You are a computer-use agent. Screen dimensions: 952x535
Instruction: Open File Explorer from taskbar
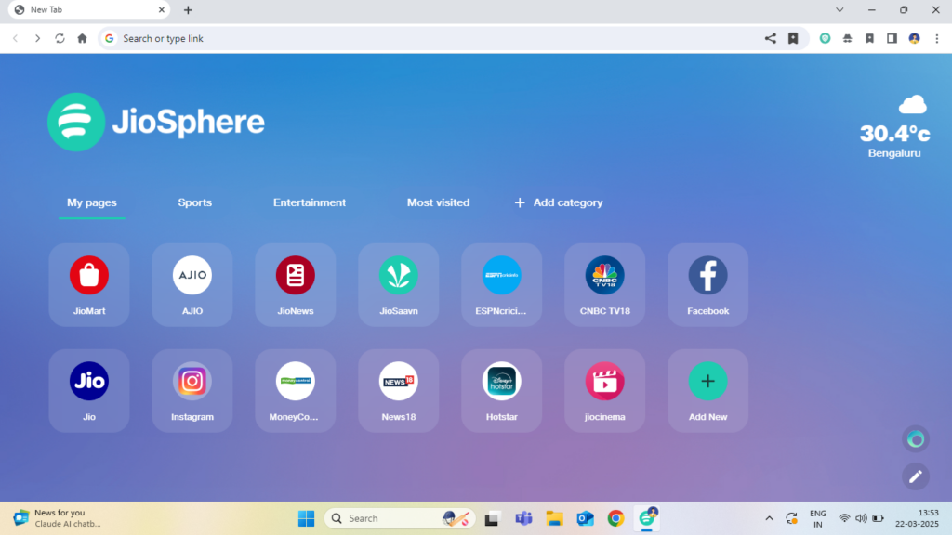coord(554,518)
